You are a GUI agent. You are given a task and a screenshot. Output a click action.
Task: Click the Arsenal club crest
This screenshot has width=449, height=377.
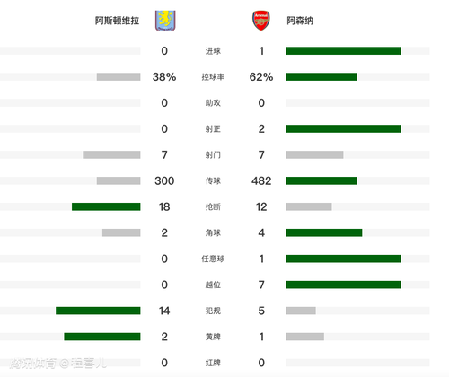[261, 21]
